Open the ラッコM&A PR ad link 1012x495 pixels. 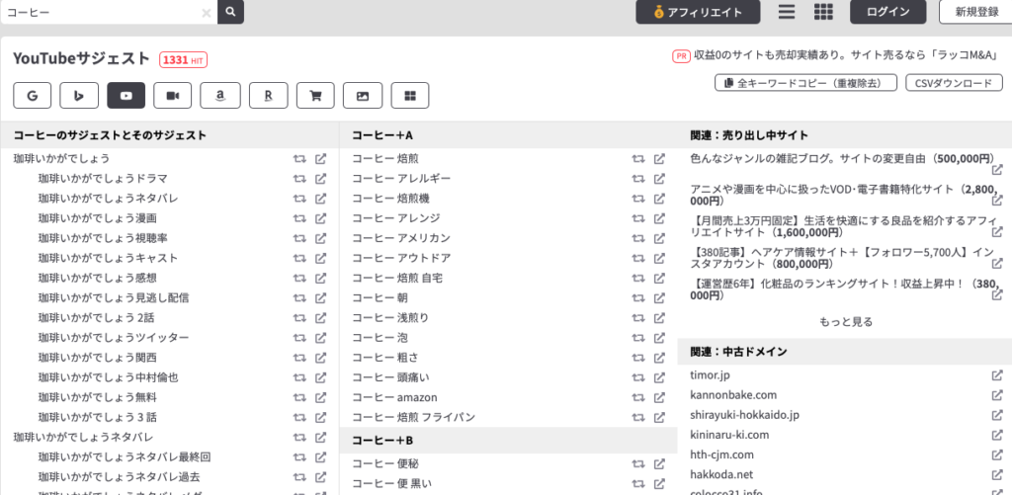pyautogui.click(x=846, y=55)
